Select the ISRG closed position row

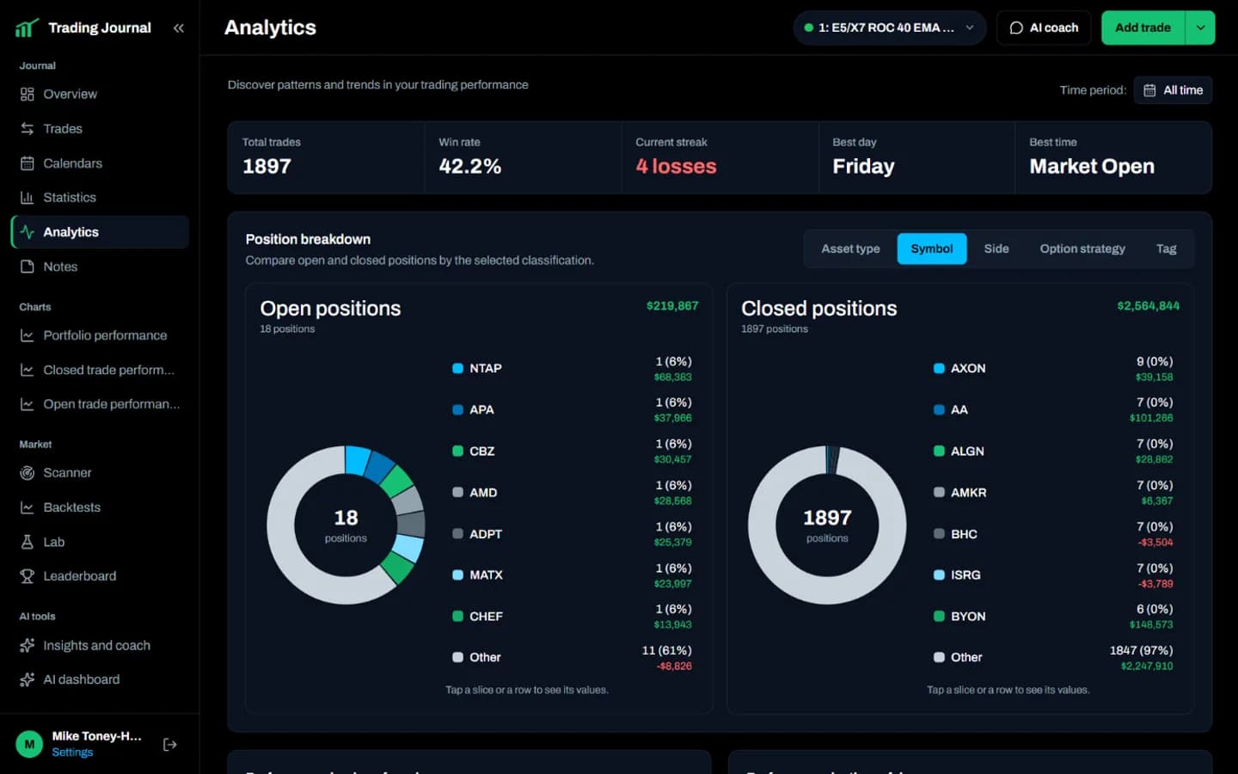(x=1053, y=574)
